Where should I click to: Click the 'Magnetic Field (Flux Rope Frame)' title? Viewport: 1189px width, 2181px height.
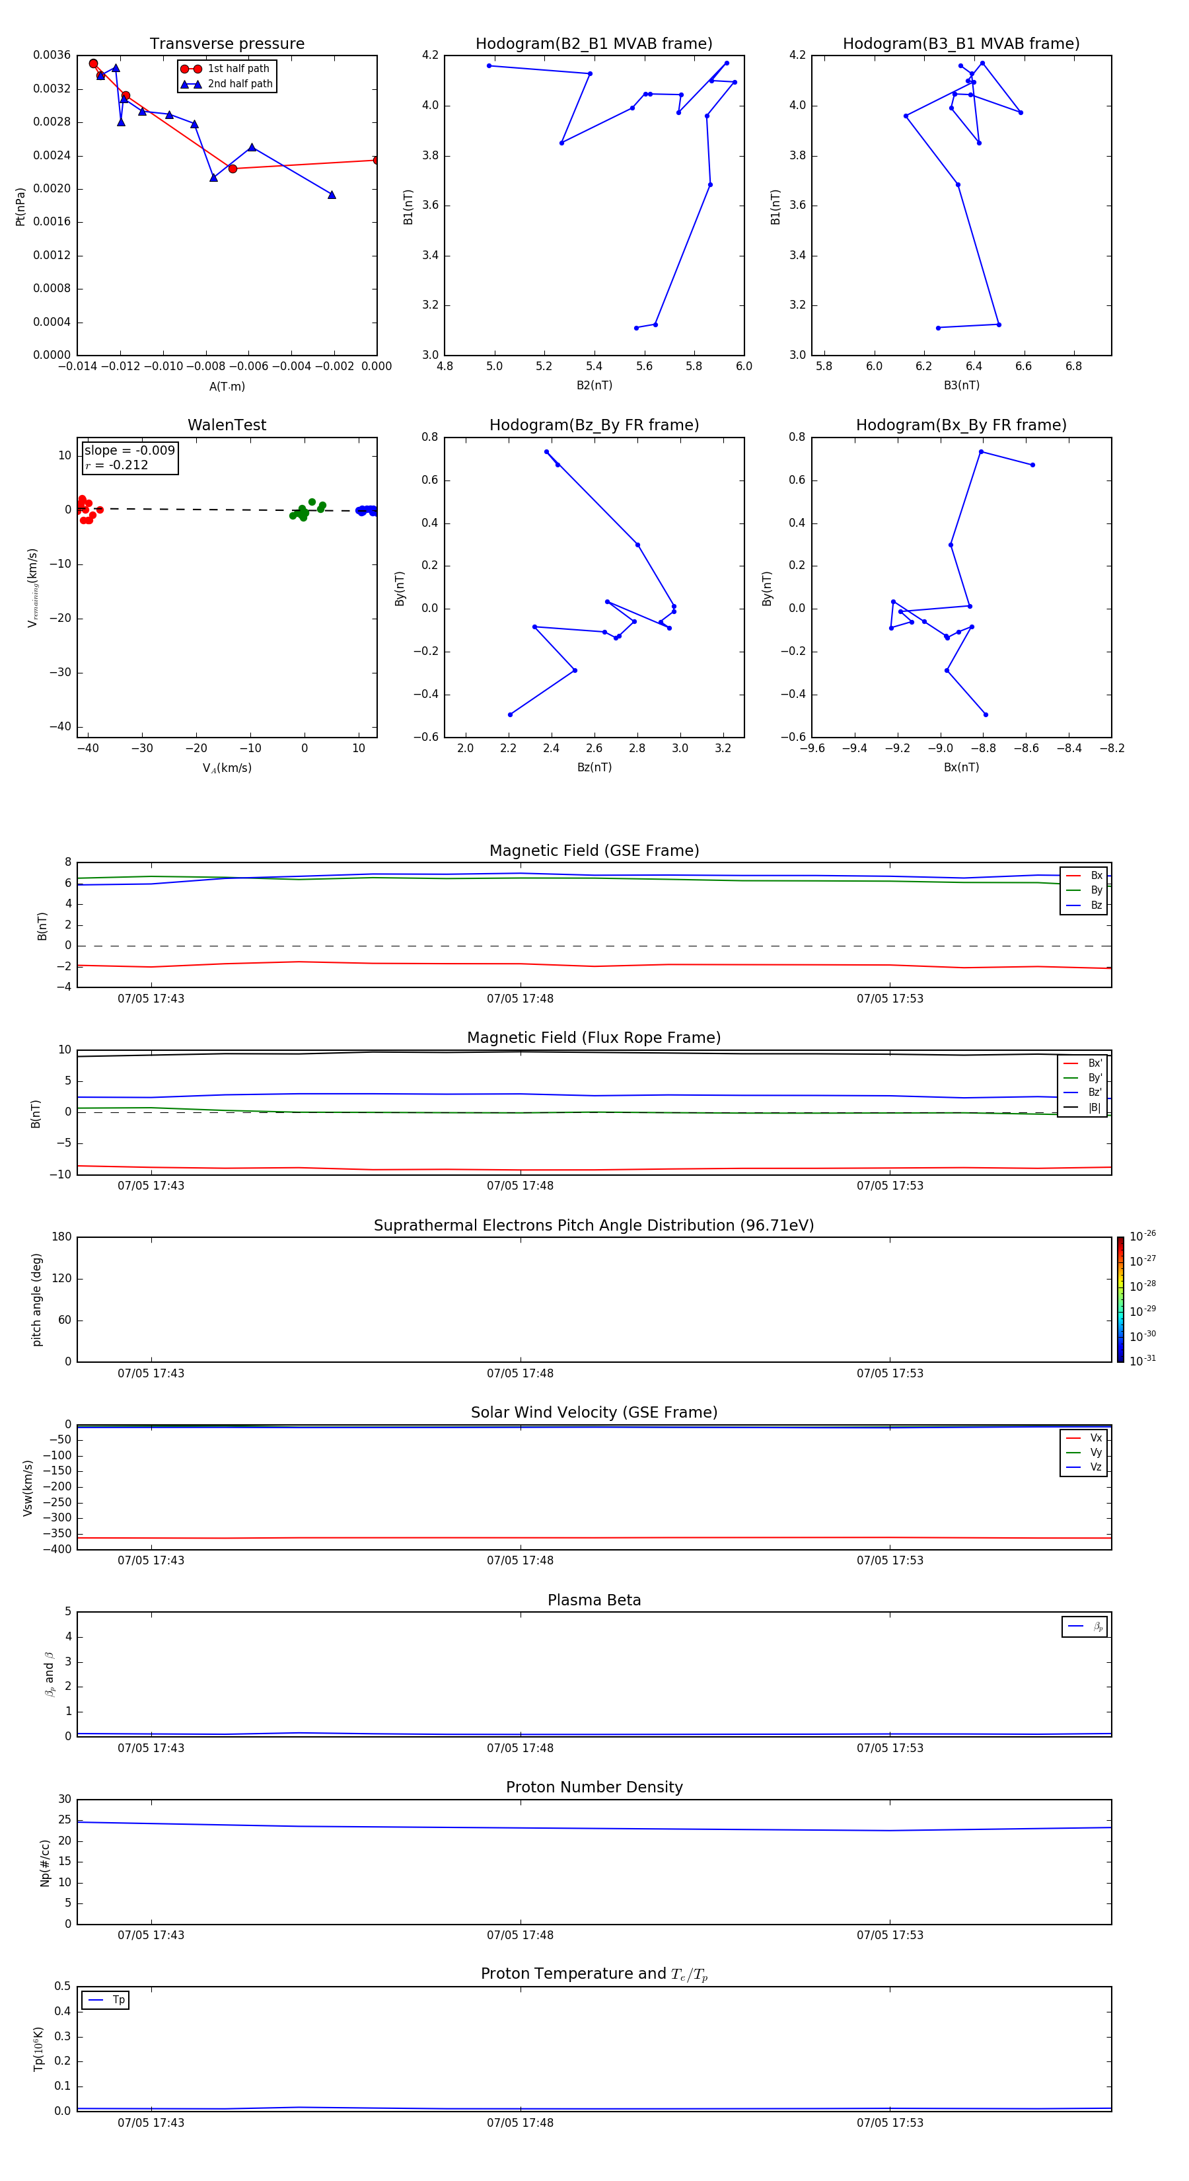pyautogui.click(x=594, y=1038)
